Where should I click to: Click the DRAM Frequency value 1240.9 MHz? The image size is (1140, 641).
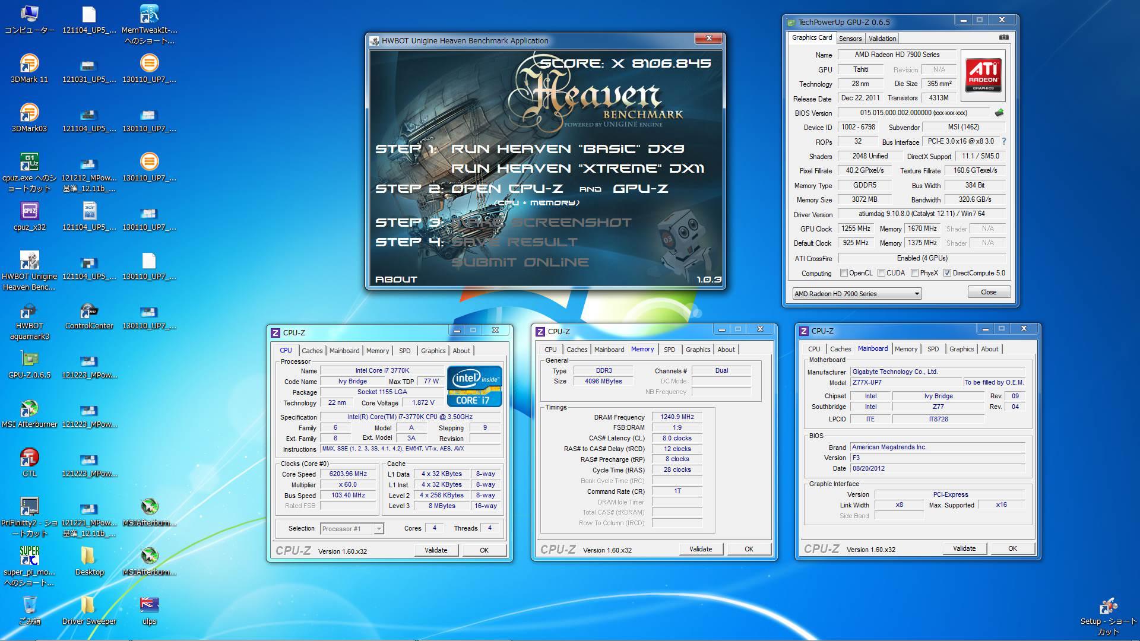(677, 417)
